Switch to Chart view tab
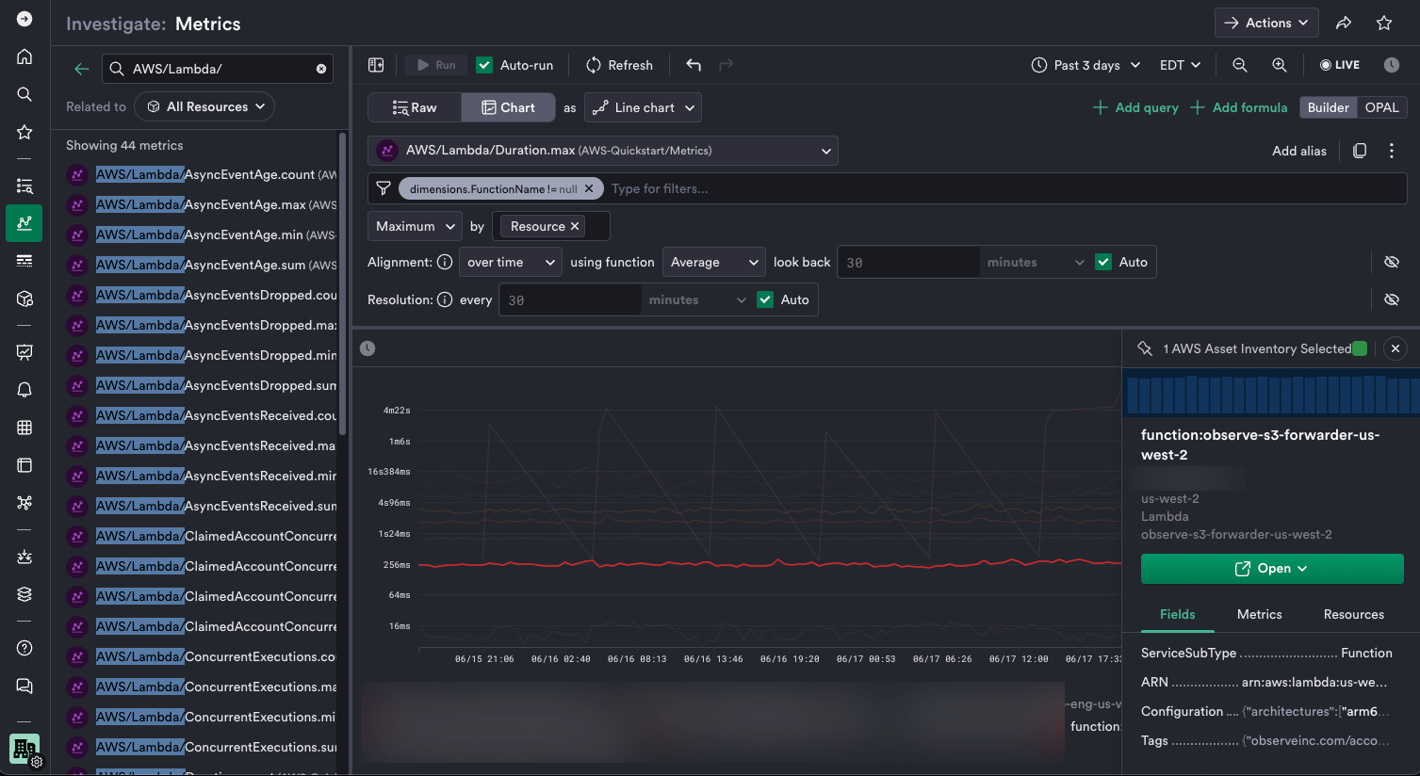This screenshot has height=776, width=1420. point(508,107)
